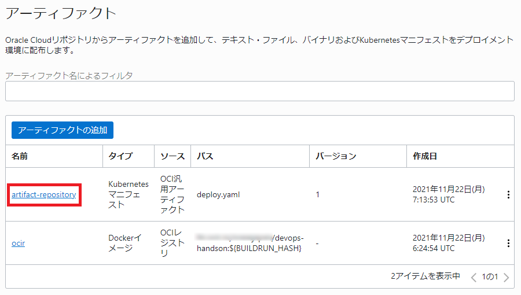Open actions menu for ocir row
The width and height of the screenshot is (521, 295).
pyautogui.click(x=508, y=244)
